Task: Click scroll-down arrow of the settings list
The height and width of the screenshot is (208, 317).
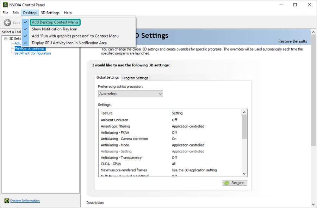Action: tap(244, 174)
